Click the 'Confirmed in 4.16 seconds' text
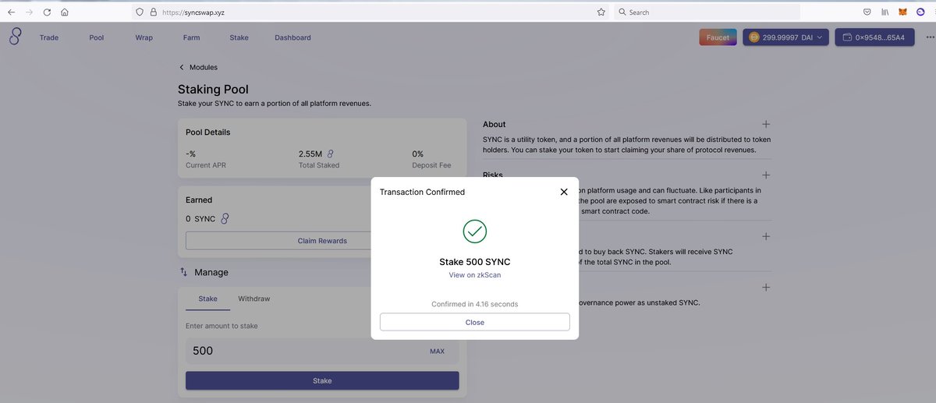 pyautogui.click(x=475, y=304)
